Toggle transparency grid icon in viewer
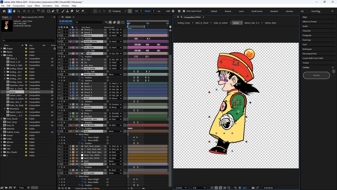 click(x=216, y=188)
